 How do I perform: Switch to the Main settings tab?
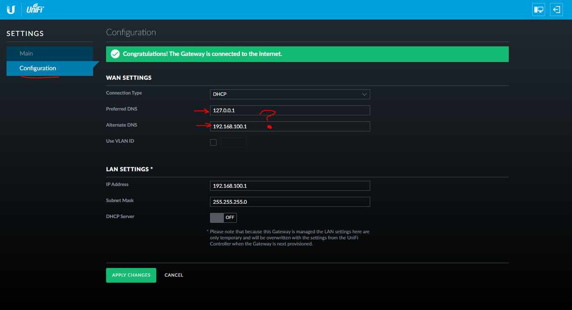[26, 53]
